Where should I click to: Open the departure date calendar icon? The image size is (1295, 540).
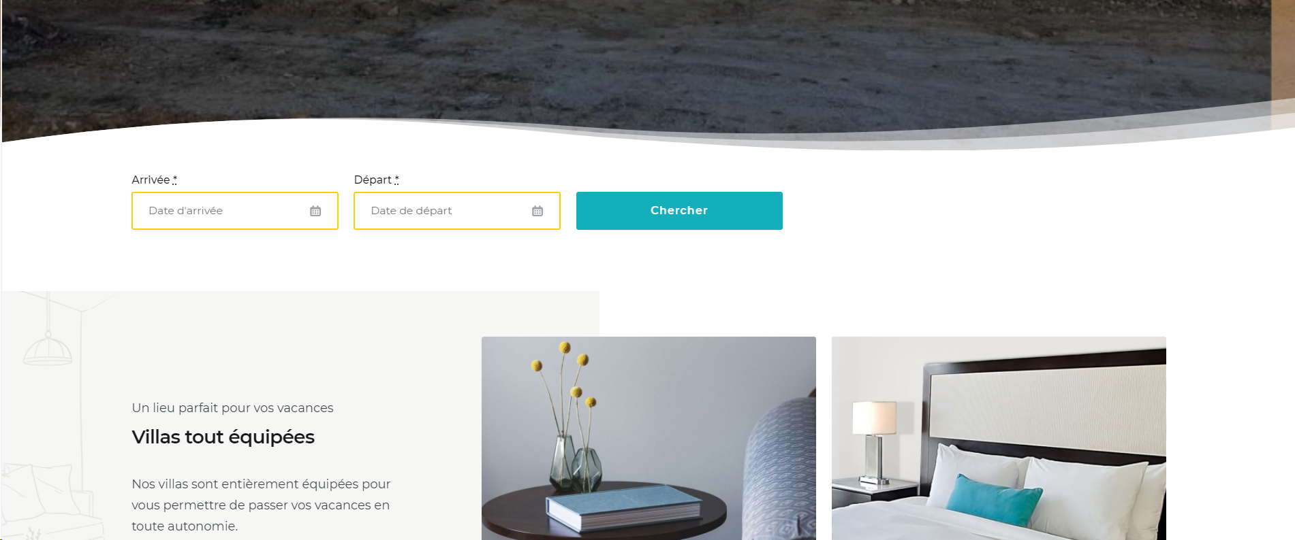(537, 211)
